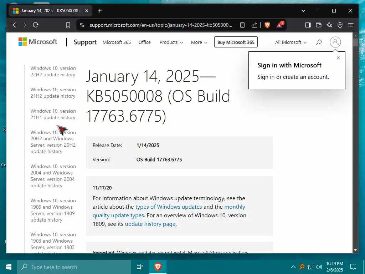Screen dimensions: 365x274
Task: Expand the Products dropdown
Action: tap(171, 42)
